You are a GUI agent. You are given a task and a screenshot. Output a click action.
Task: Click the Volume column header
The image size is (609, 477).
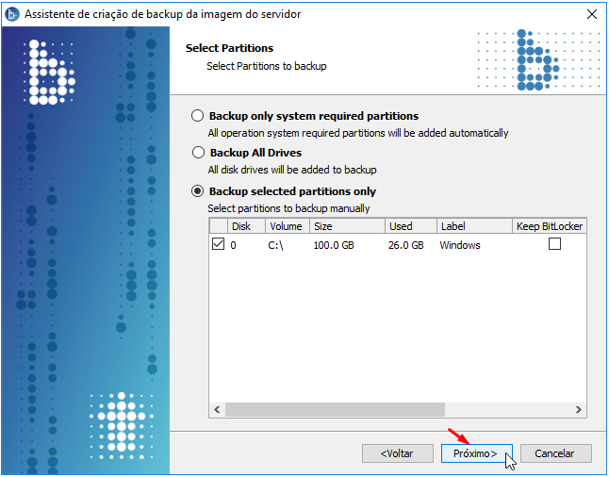[287, 226]
